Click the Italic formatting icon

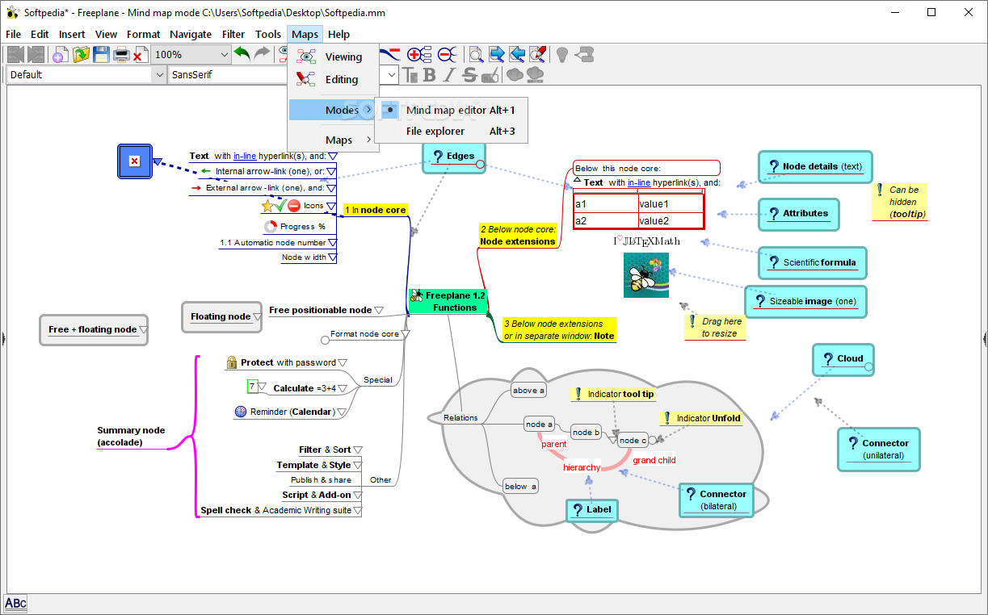click(449, 75)
